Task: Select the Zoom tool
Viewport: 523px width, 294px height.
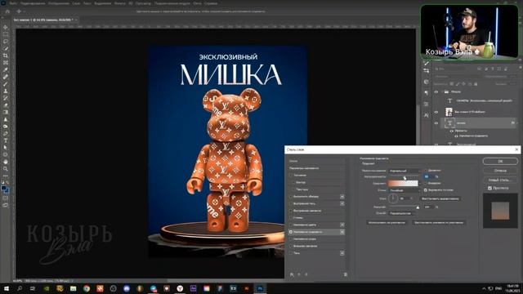Action: pyautogui.click(x=6, y=169)
